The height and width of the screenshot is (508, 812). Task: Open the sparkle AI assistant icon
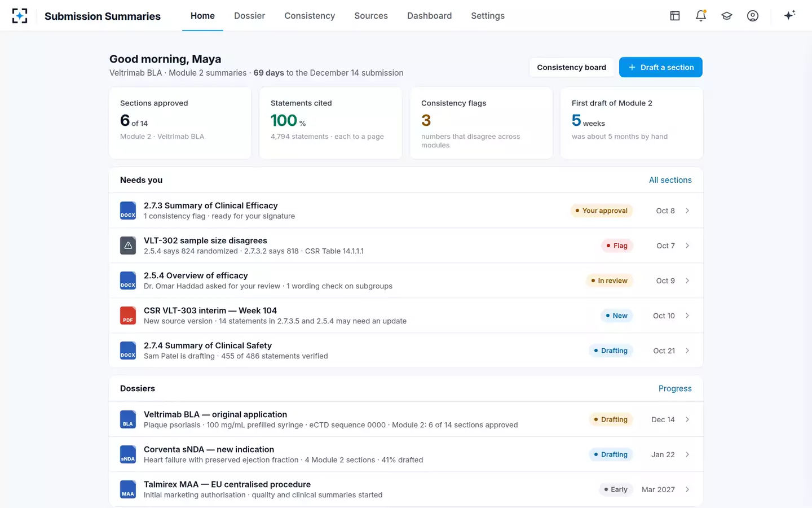[789, 15]
